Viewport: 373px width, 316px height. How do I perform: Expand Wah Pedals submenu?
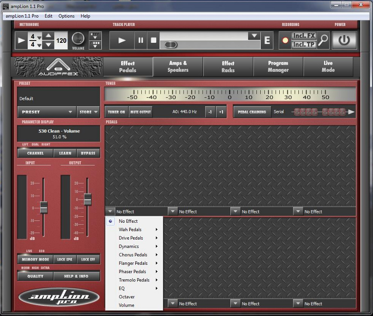[x=134, y=229]
